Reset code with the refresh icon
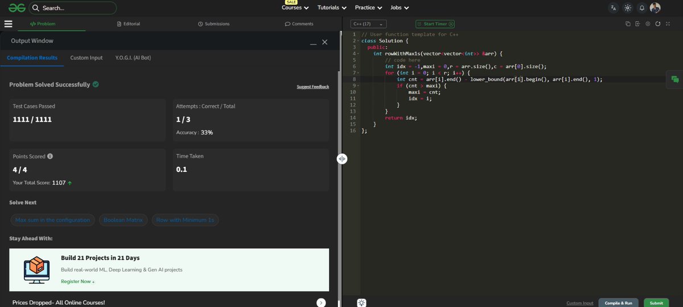683x307 pixels. point(658,24)
